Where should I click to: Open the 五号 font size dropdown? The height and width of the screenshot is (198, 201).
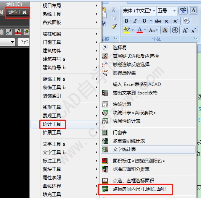174,11
